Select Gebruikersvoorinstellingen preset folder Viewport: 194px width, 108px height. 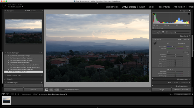coord(24,72)
